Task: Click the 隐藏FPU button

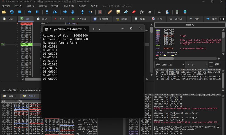Action: click(190, 25)
